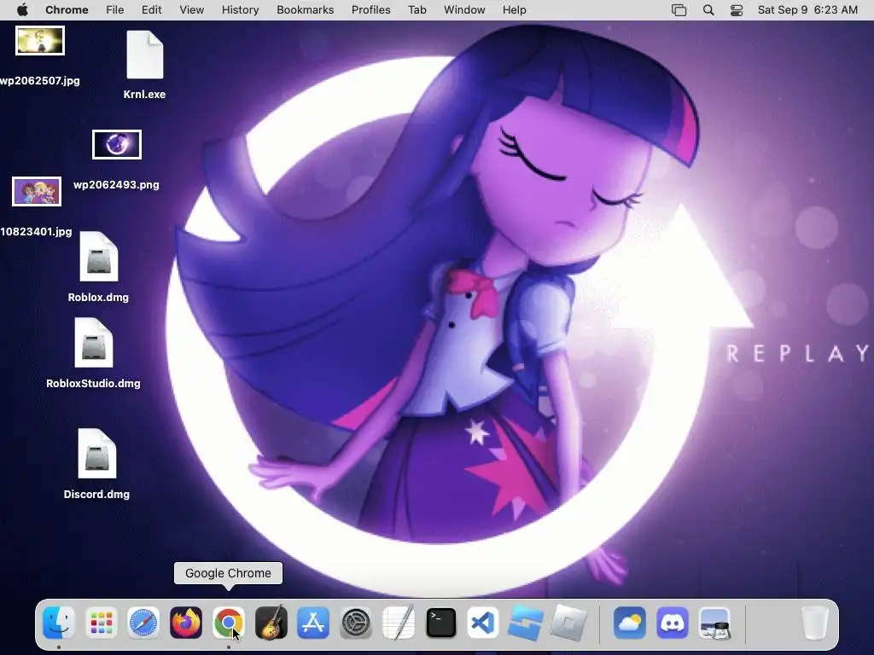The image size is (874, 655).
Task: Open the Chrome application menu
Action: (x=67, y=10)
